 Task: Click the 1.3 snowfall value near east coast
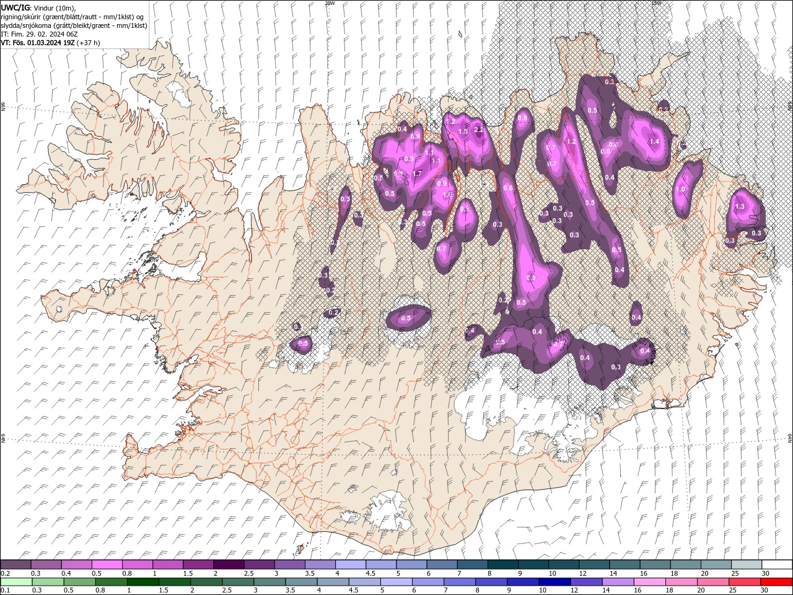pos(739,206)
